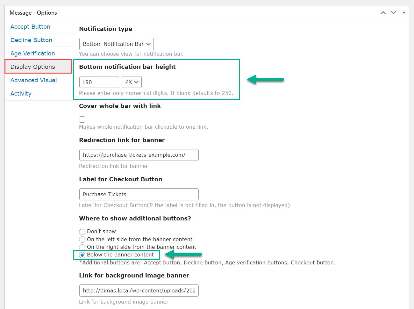Viewport: 414px width, 309px height.
Task: Click the background image banner link field
Action: tap(139, 291)
